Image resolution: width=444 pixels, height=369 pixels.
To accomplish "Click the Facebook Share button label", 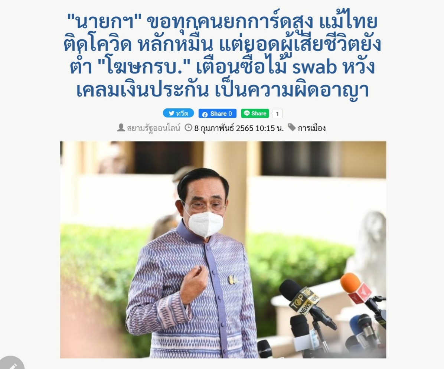I will (218, 114).
